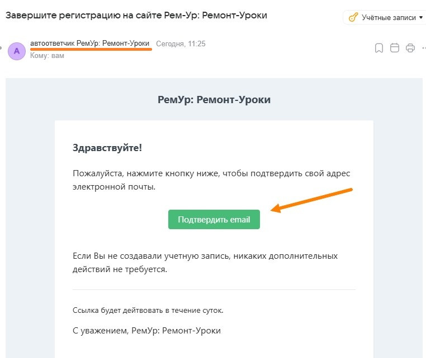Click the bookmark flag icon

(378, 48)
